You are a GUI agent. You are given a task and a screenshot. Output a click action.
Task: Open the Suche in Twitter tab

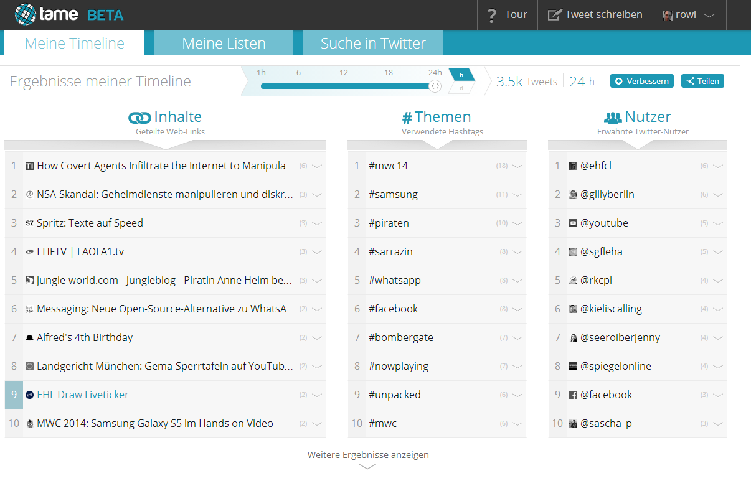[x=373, y=44]
